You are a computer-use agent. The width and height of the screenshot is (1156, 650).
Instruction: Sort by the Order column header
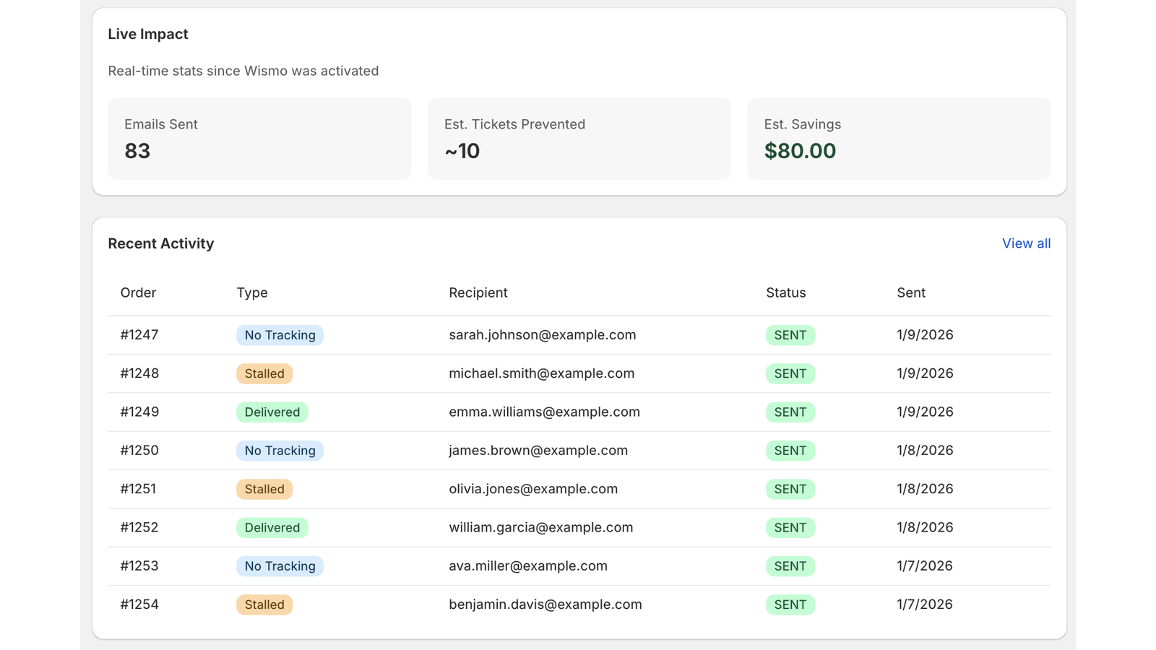138,292
